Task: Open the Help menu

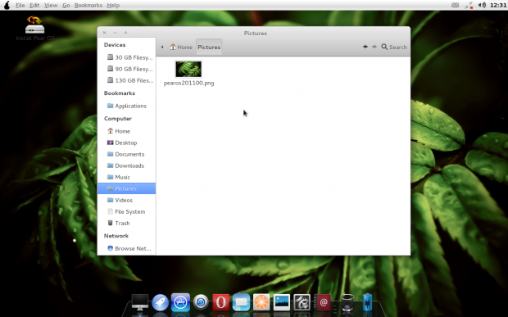Action: point(113,5)
